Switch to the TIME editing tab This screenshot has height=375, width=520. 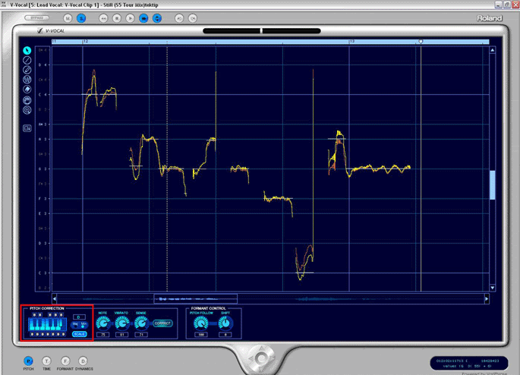(46, 361)
